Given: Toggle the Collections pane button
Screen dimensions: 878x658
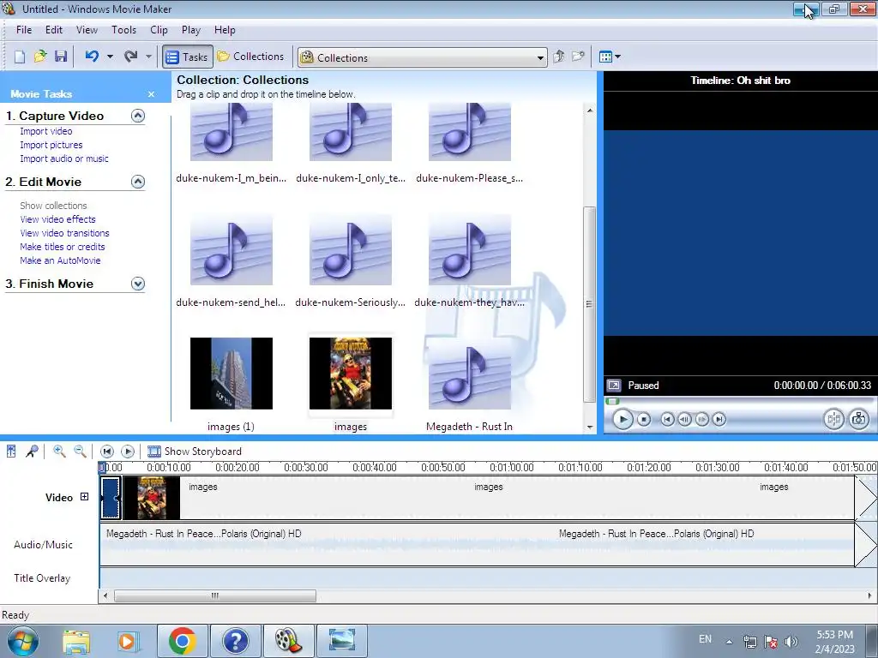Looking at the screenshot, I should (x=251, y=57).
